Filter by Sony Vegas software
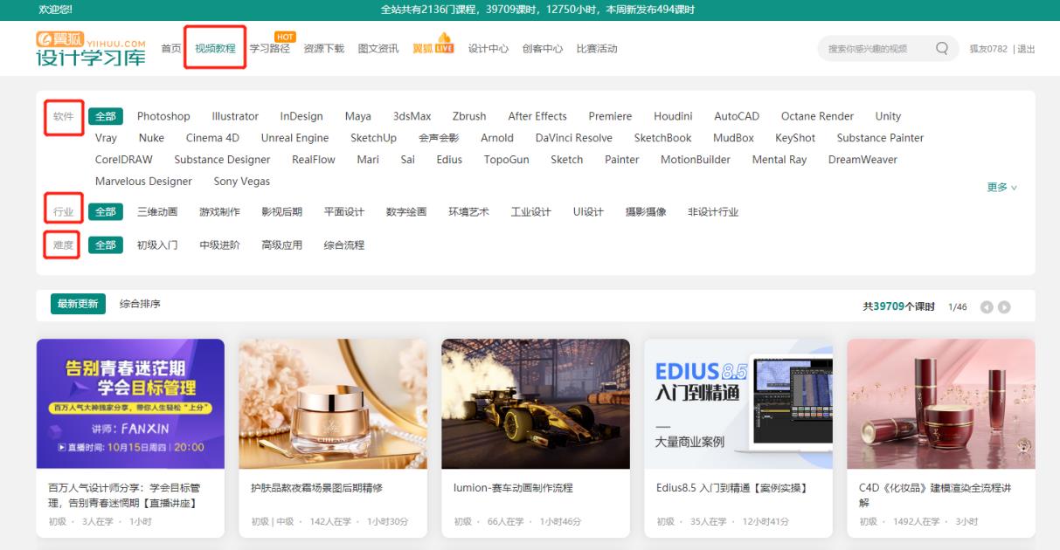The image size is (1060, 550). [242, 182]
